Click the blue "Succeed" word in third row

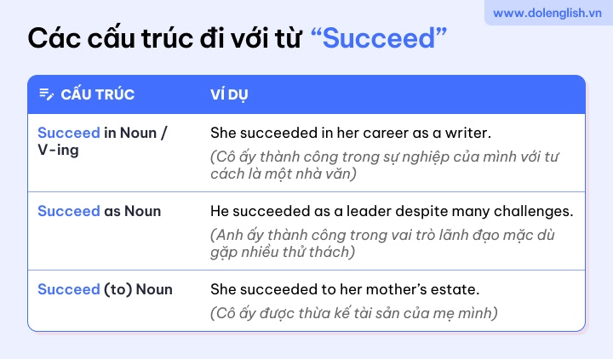pyautogui.click(x=69, y=289)
